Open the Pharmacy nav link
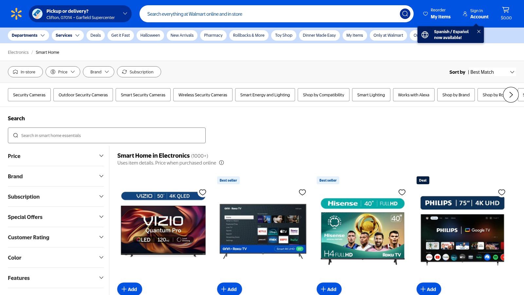The height and width of the screenshot is (295, 524). pos(213,35)
